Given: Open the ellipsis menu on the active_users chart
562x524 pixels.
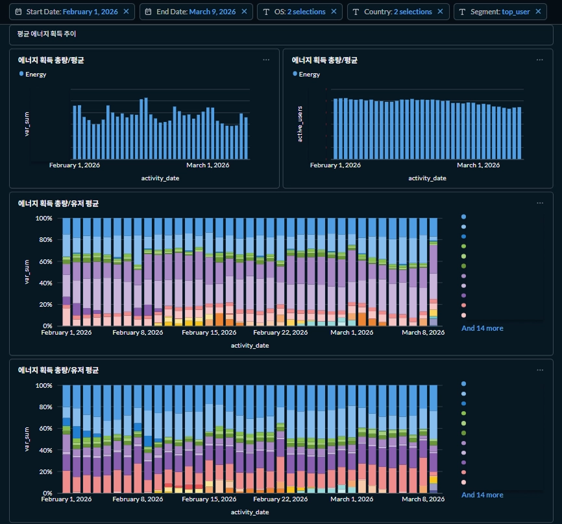Looking at the screenshot, I should (x=540, y=60).
